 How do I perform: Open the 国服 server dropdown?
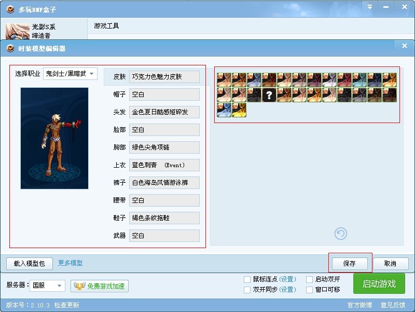[x=47, y=286]
